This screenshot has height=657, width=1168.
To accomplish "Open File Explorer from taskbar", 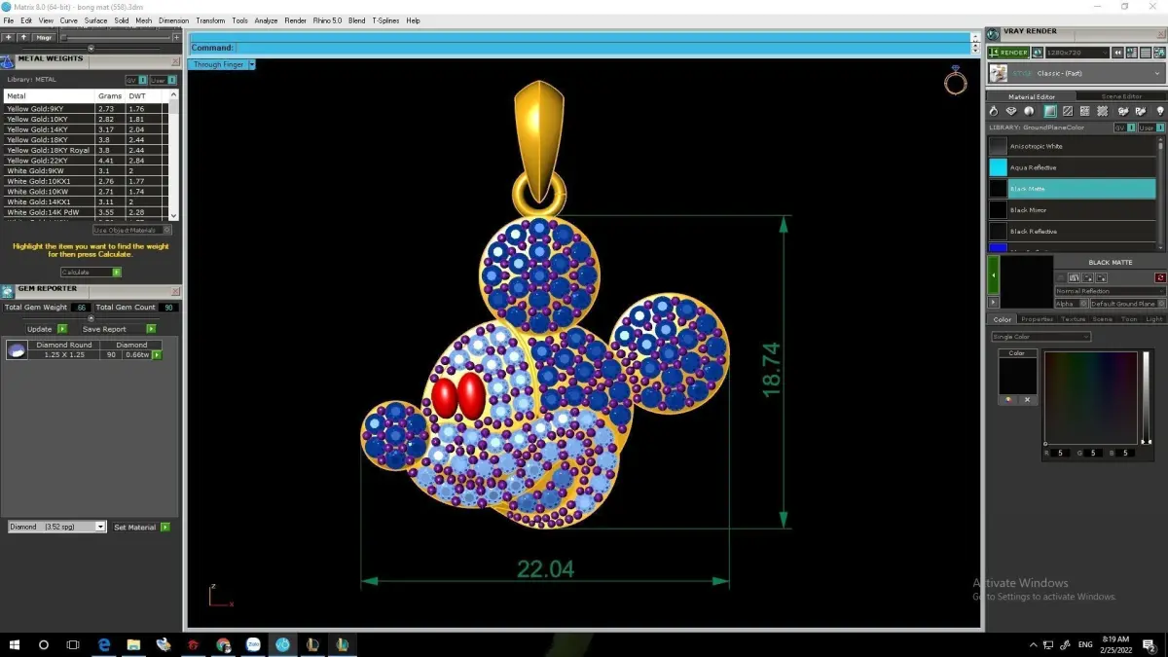I will click(x=133, y=644).
